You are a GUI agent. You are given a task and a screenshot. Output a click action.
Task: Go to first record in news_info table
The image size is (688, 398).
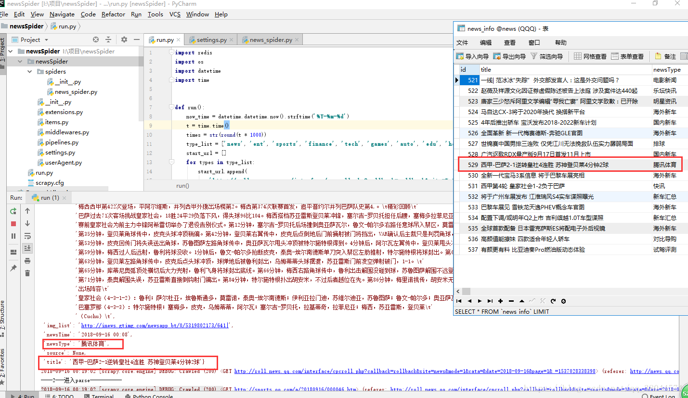coord(459,301)
